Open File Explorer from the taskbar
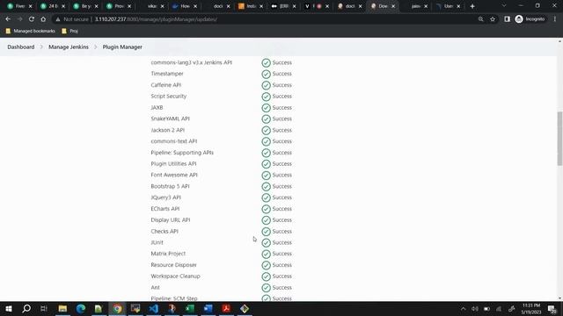Image resolution: width=563 pixels, height=316 pixels. 62,308
